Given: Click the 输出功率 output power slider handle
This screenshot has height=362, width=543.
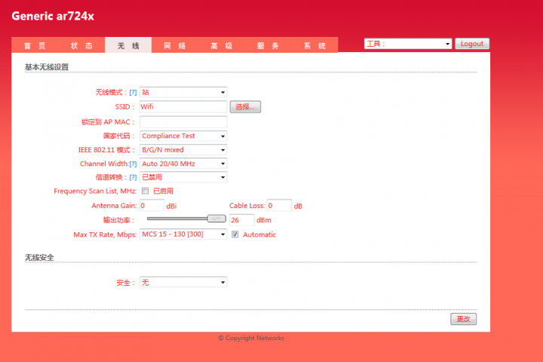Looking at the screenshot, I should coord(216,219).
